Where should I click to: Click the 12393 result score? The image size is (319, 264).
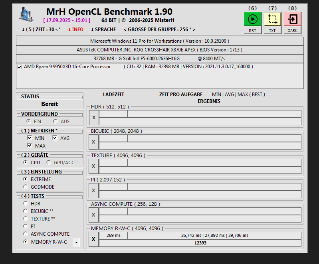click(x=200, y=243)
